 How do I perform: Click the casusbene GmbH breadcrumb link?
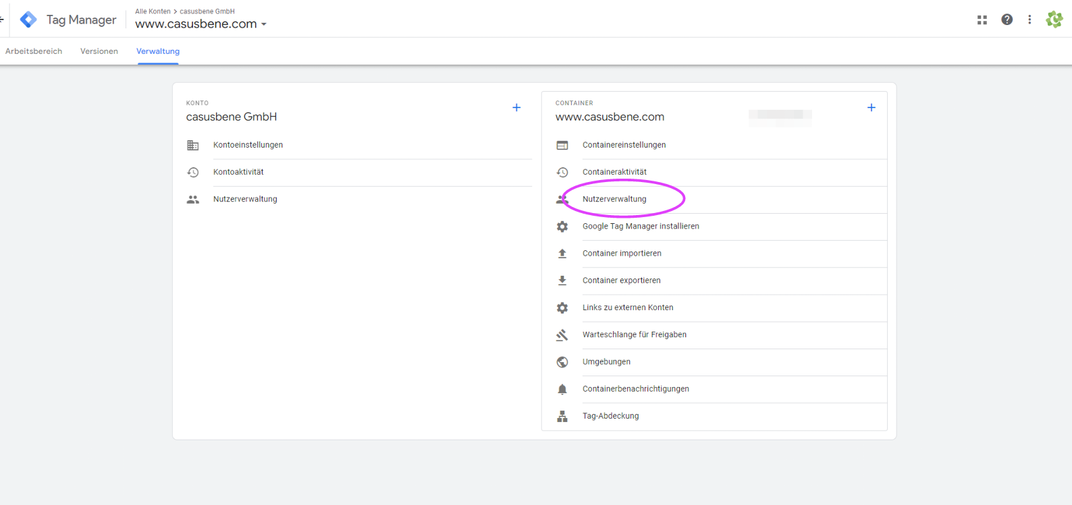207,11
